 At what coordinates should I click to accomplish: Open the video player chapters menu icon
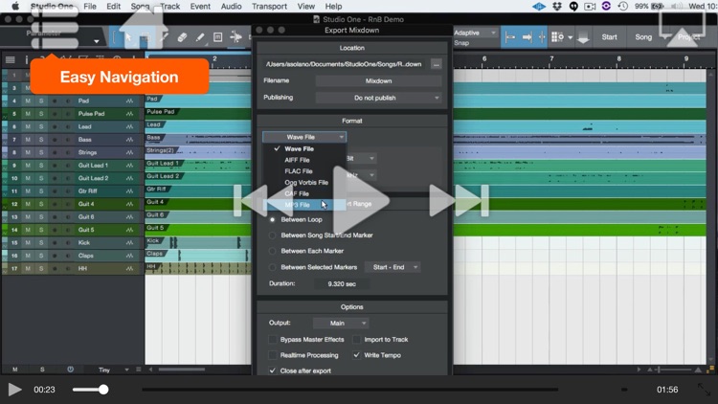pyautogui.click(x=55, y=27)
